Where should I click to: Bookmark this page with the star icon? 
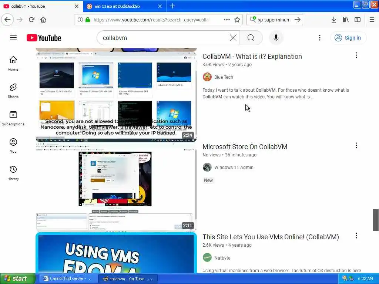point(237,20)
